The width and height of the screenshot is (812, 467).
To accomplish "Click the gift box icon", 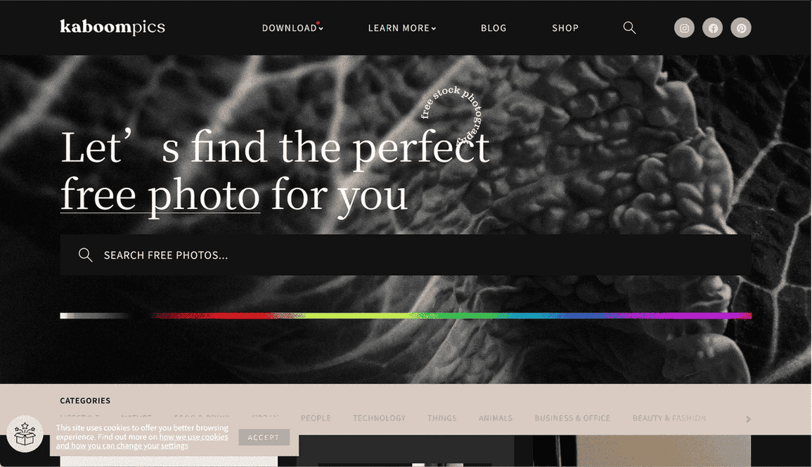I will tap(25, 434).
